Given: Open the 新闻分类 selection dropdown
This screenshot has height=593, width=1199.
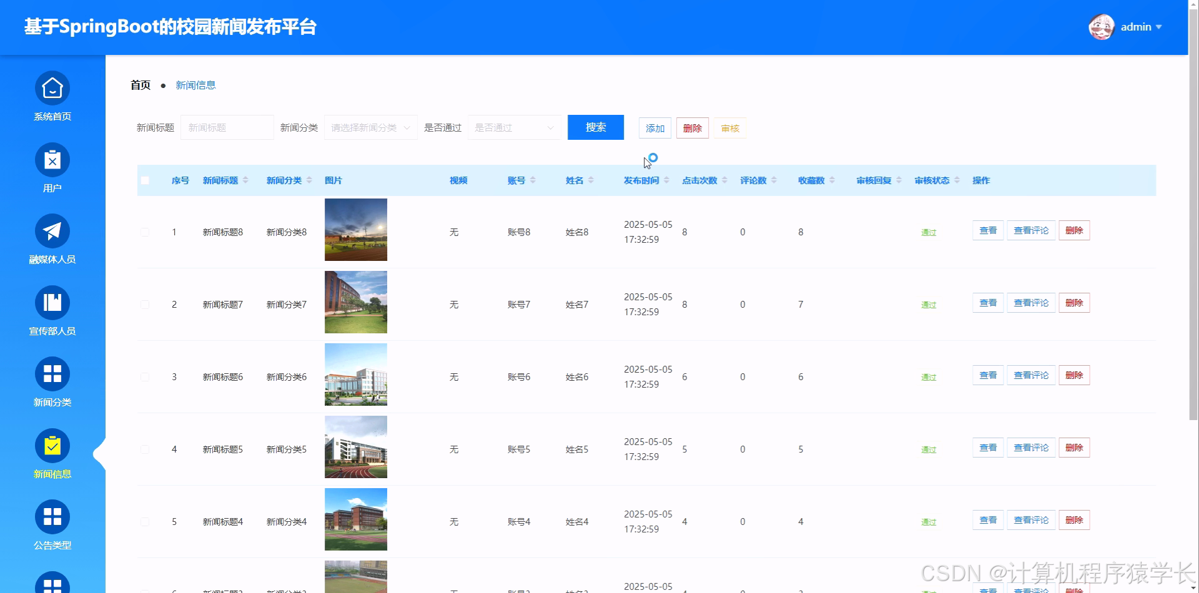Looking at the screenshot, I should (x=370, y=127).
